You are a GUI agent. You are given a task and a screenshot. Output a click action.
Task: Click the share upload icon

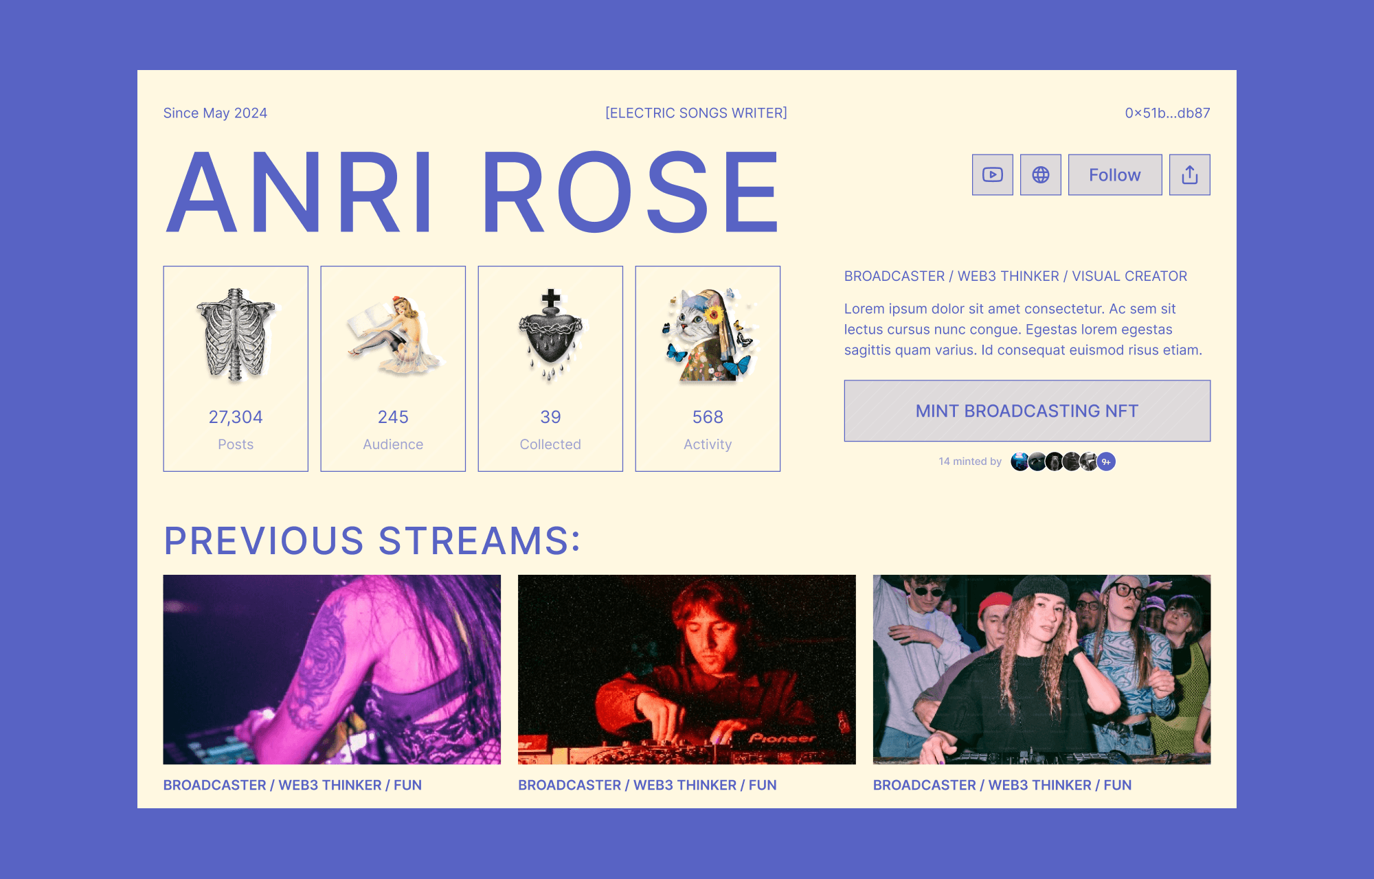pos(1189,175)
